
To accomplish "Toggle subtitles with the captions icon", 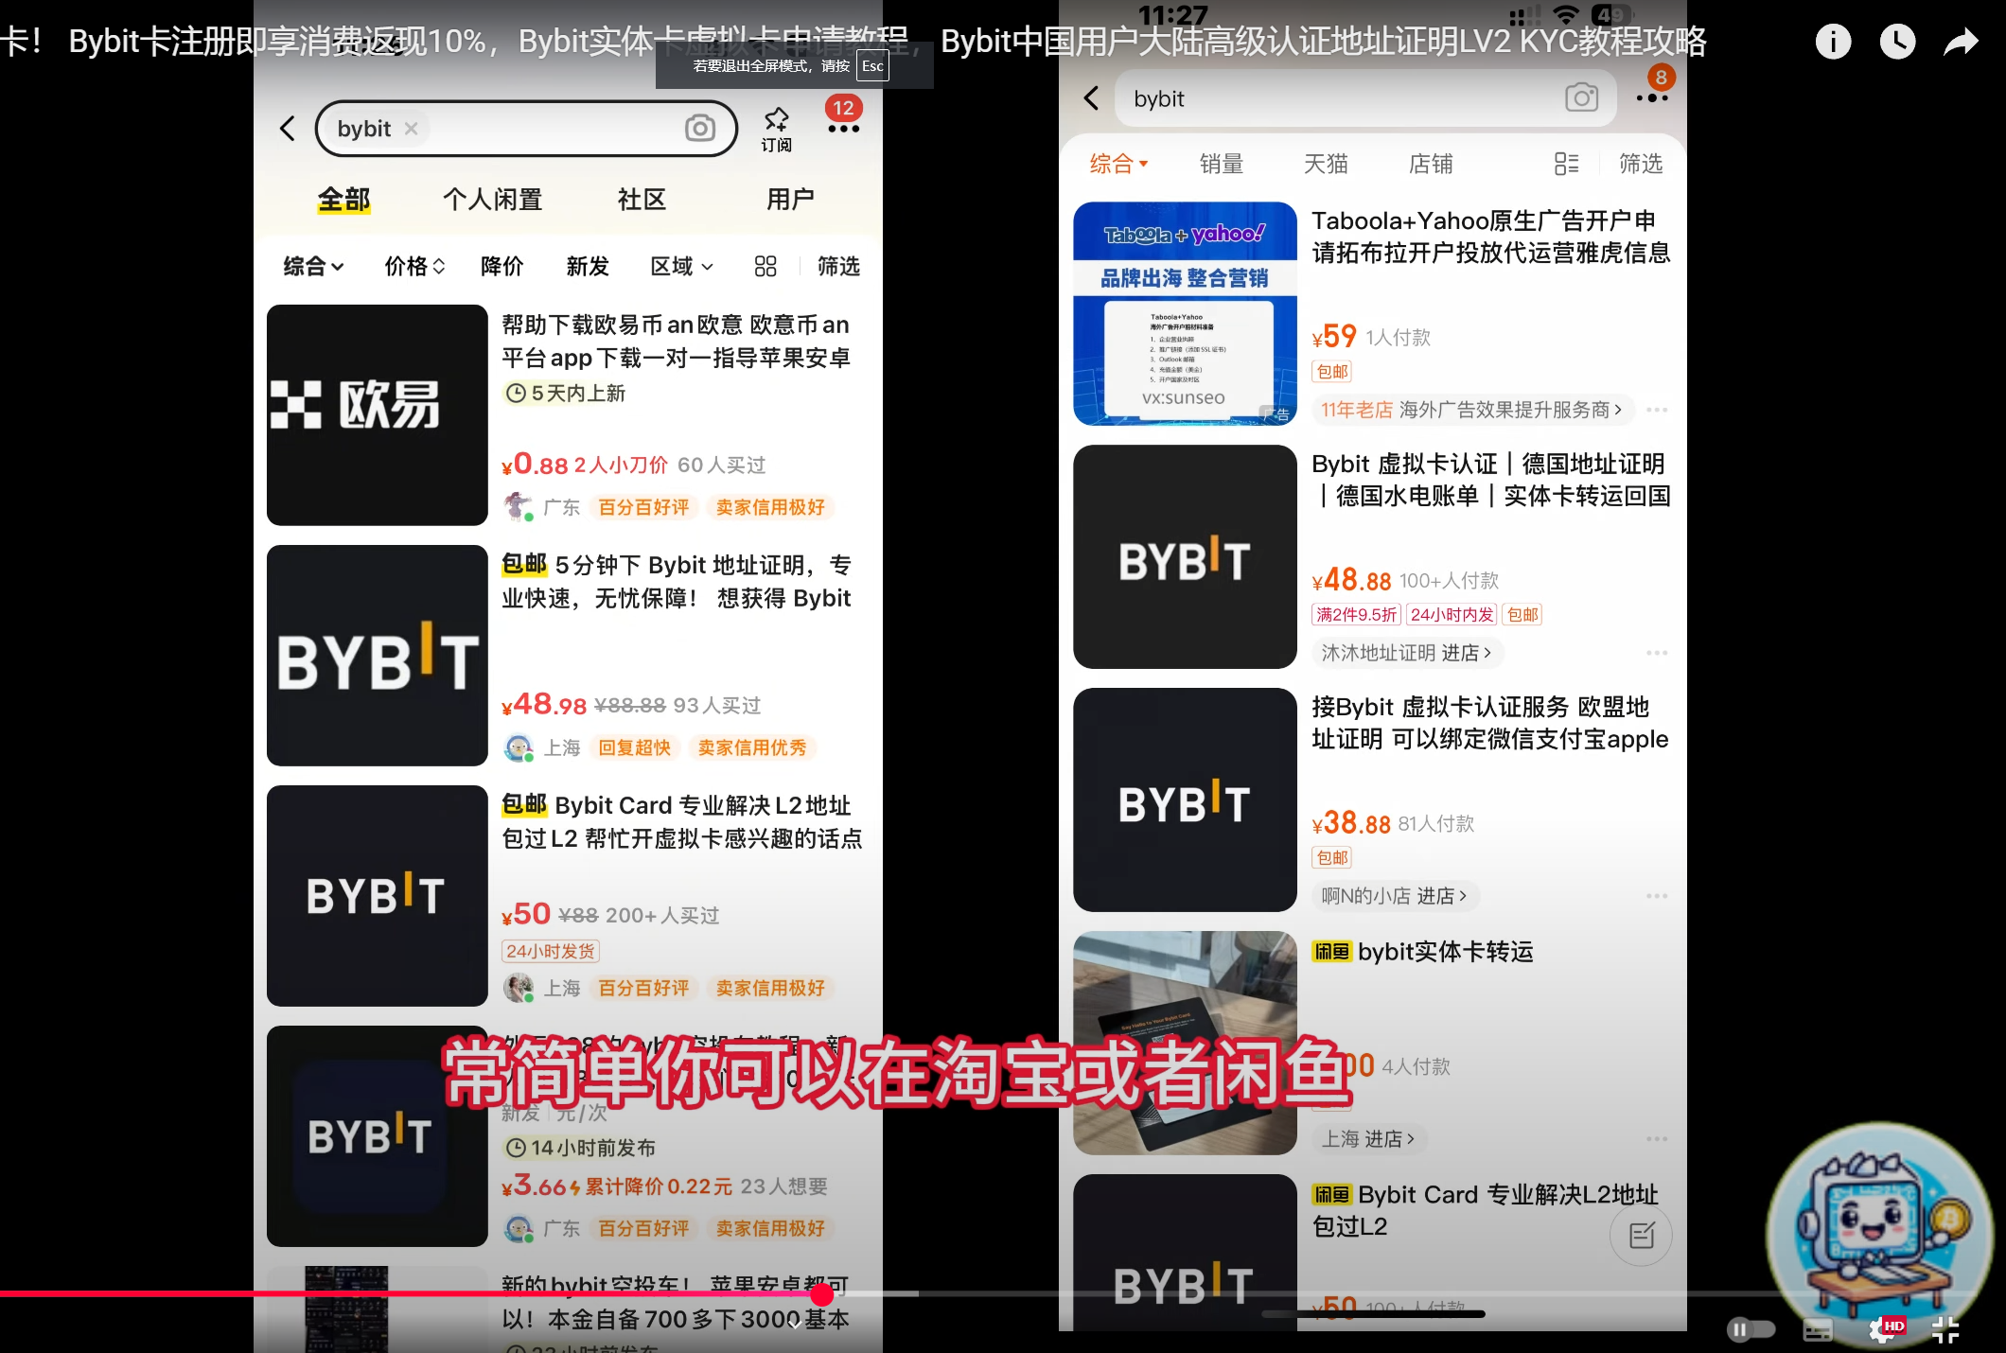I will point(1818,1330).
